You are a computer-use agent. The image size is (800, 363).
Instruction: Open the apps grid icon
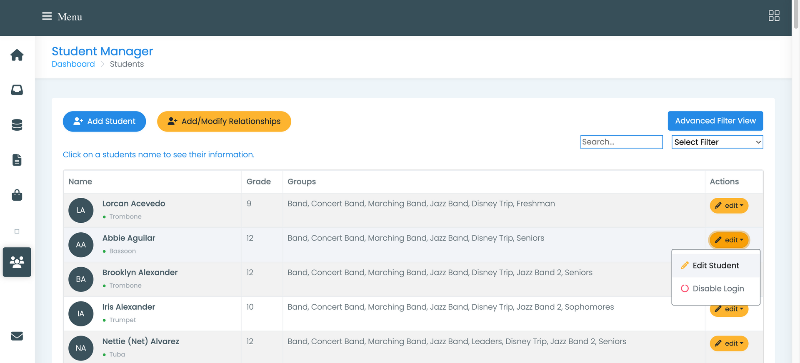coord(774,16)
